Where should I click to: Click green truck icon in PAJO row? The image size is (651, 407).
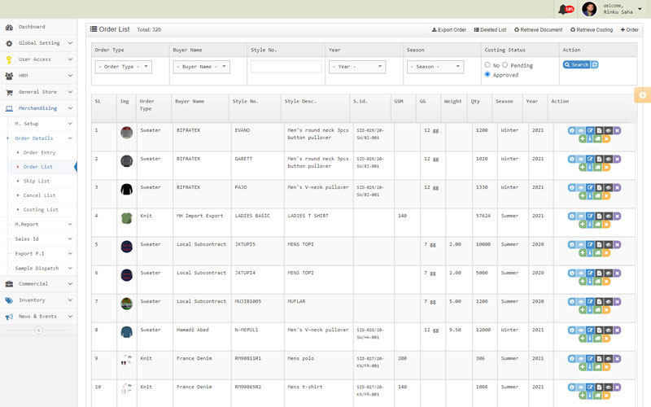coord(597,195)
